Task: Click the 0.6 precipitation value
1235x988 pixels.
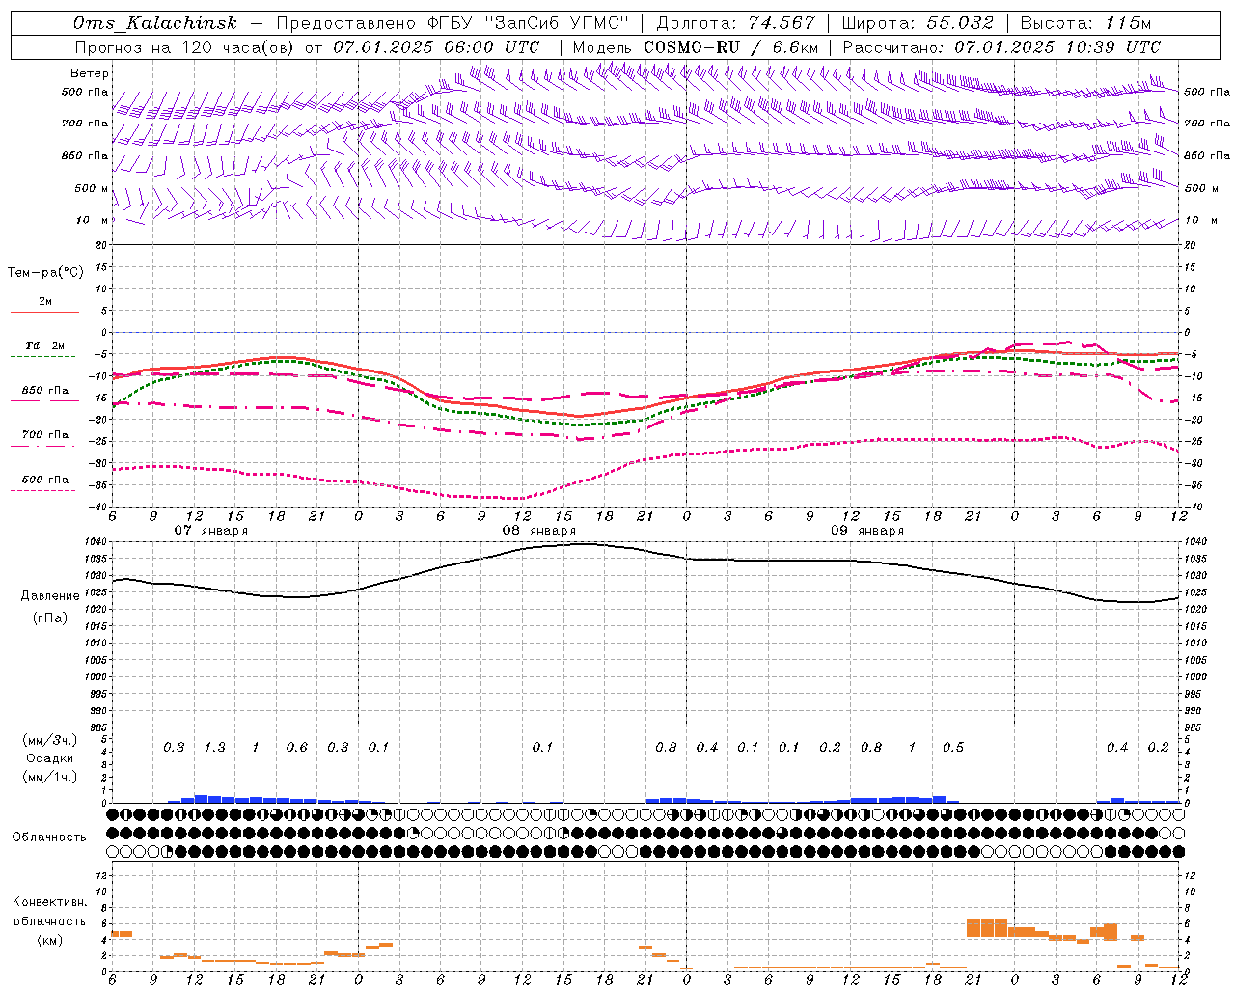Action: click(296, 747)
